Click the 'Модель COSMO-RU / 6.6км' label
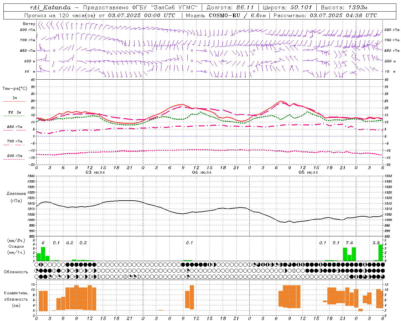This screenshot has height=321, width=401. [226, 15]
